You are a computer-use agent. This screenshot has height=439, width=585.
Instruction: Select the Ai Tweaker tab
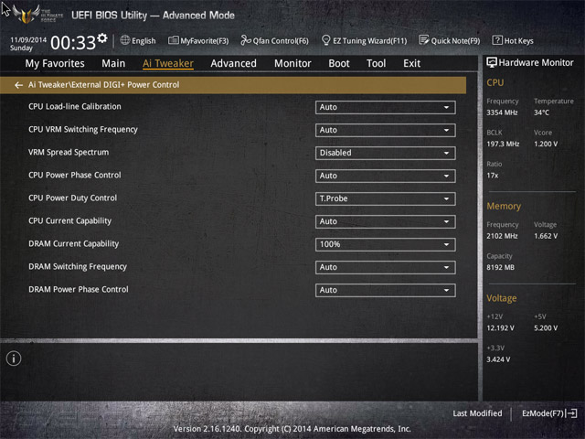pyautogui.click(x=168, y=63)
